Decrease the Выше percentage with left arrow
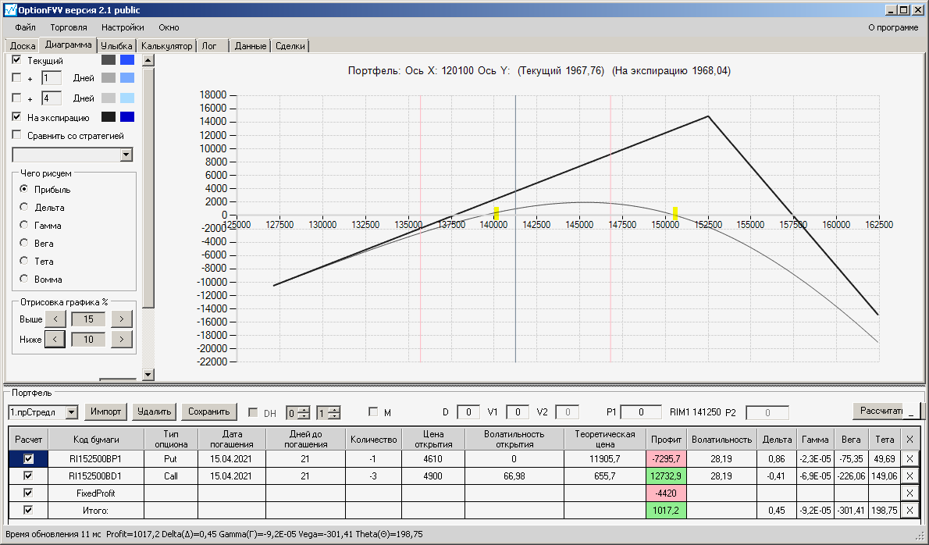The image size is (929, 545). 55,319
